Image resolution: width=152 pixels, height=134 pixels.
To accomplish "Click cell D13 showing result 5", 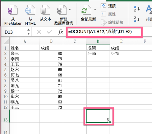I will tap(98, 116).
